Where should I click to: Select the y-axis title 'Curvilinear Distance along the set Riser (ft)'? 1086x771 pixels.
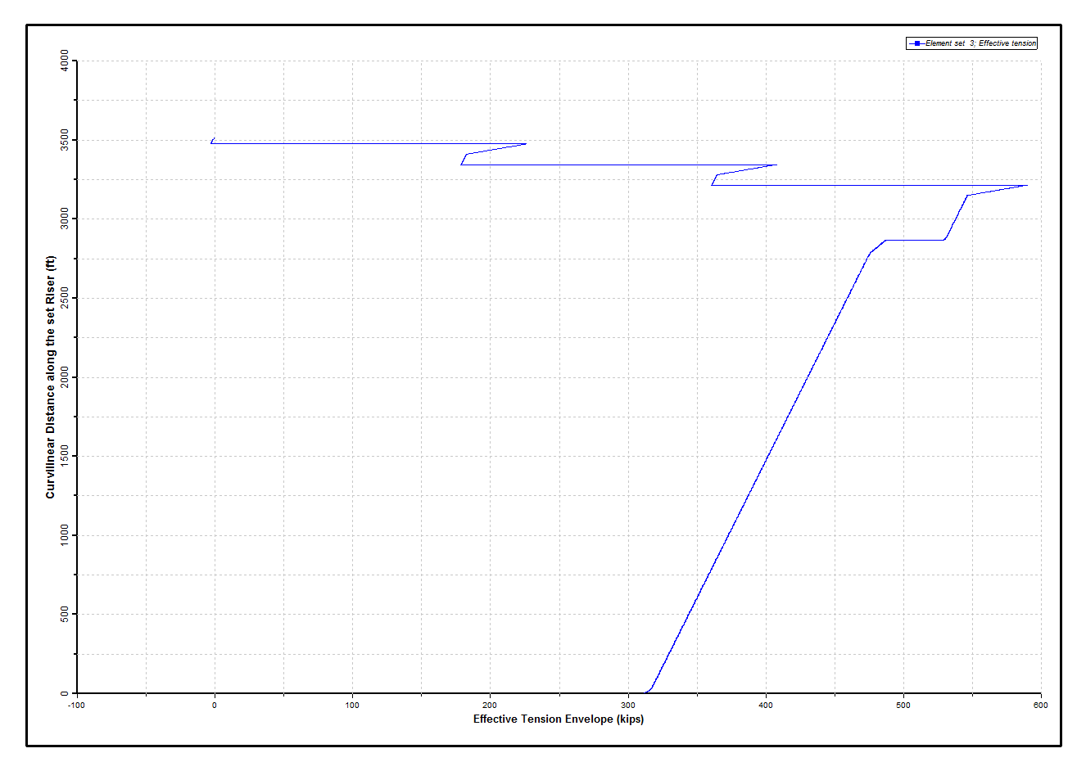[51, 377]
